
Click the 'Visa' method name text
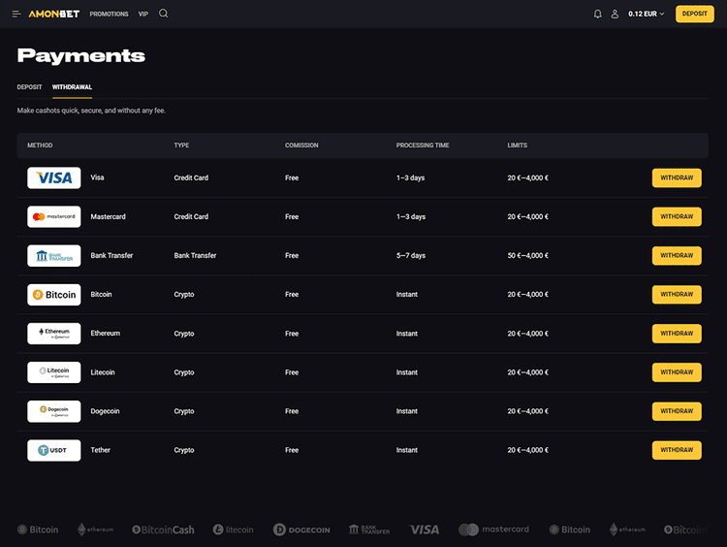point(97,177)
